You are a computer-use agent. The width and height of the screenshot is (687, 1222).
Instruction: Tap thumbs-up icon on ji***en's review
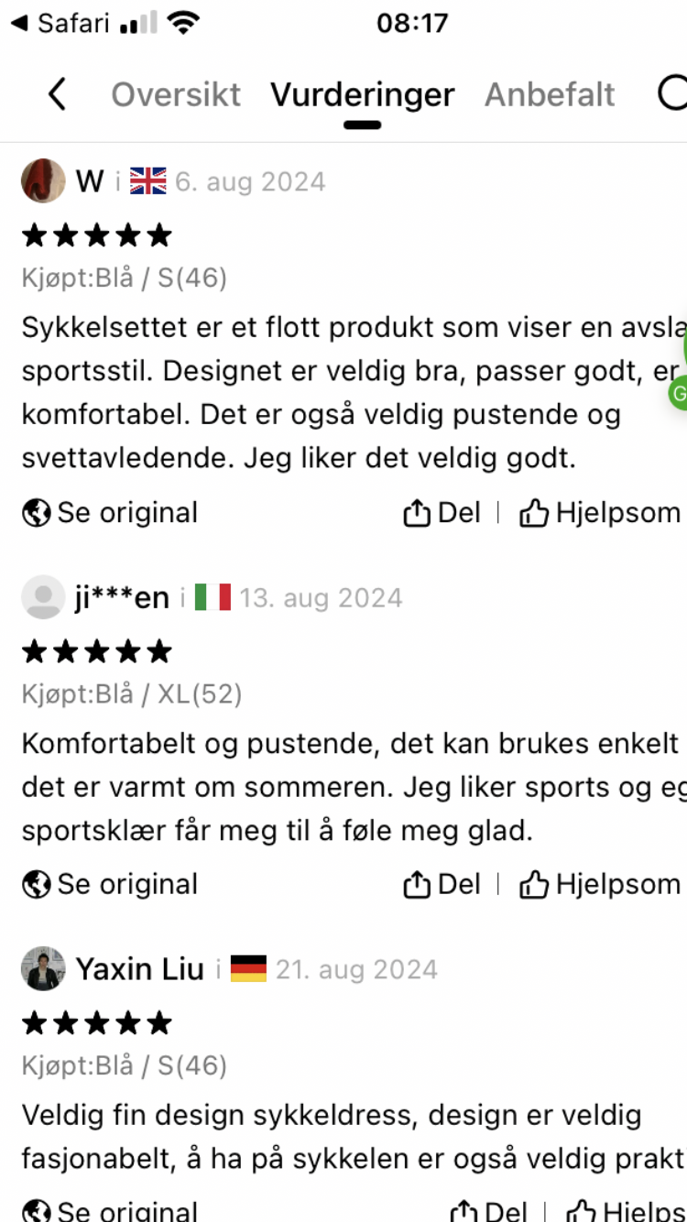coord(533,885)
